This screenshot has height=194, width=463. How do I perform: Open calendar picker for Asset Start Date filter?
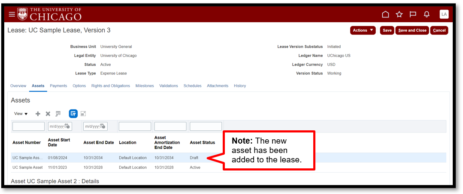coord(67,126)
